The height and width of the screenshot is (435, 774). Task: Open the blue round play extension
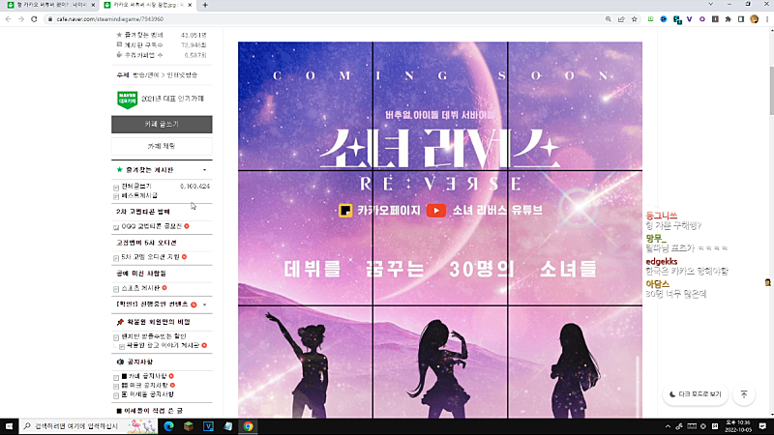click(x=664, y=19)
